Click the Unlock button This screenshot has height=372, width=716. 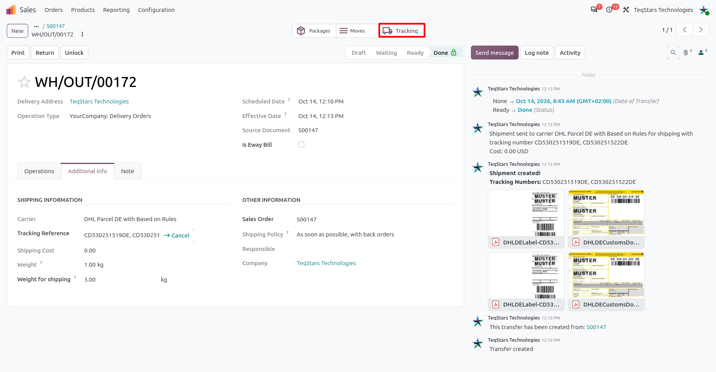(x=74, y=52)
